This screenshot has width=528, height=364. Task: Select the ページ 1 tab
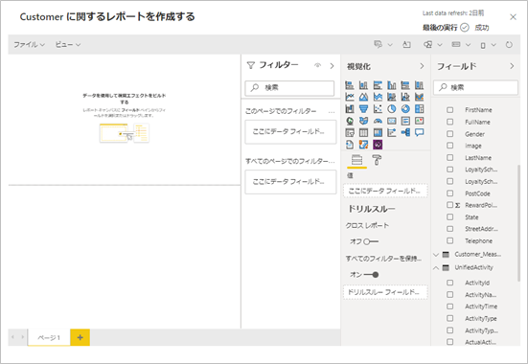49,337
